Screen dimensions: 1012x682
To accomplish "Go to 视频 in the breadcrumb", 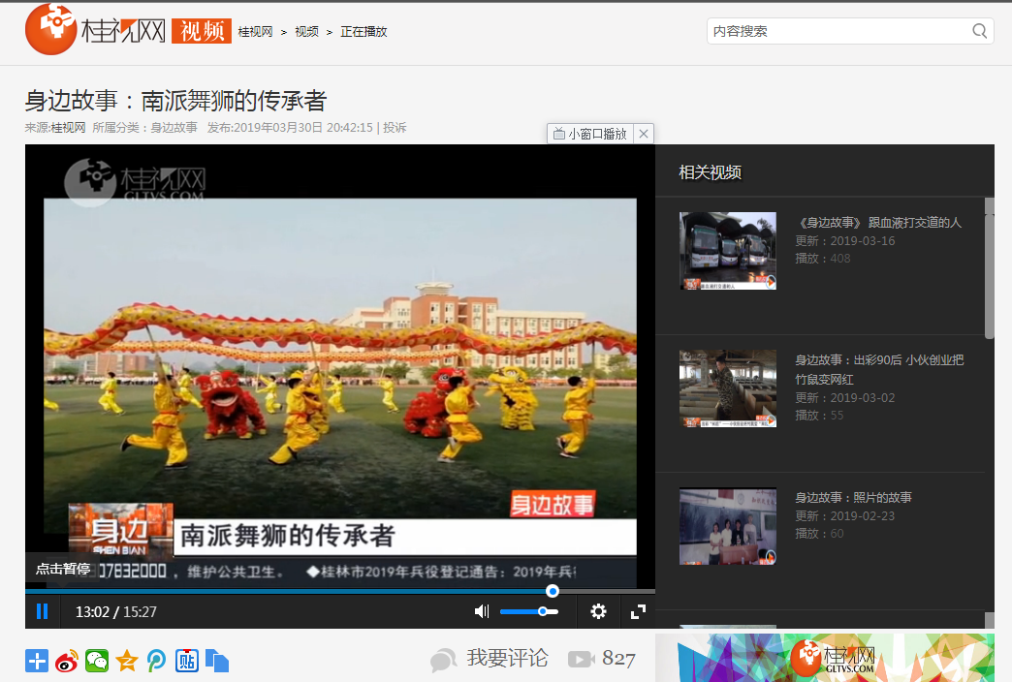I will 306,31.
